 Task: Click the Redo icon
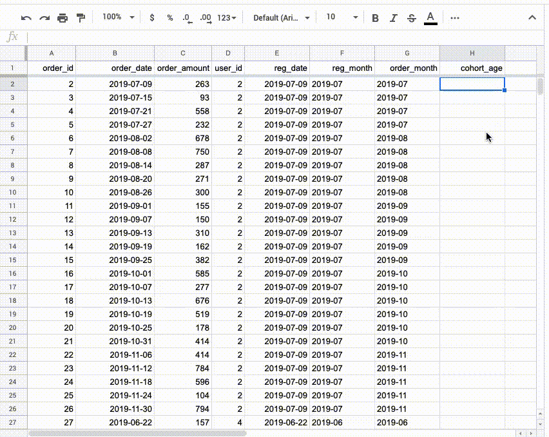[x=44, y=18]
